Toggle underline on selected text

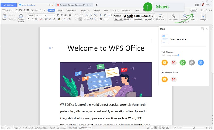tap(36, 19)
